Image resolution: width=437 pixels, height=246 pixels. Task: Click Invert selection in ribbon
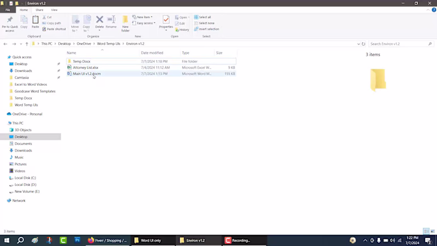tap(207, 29)
